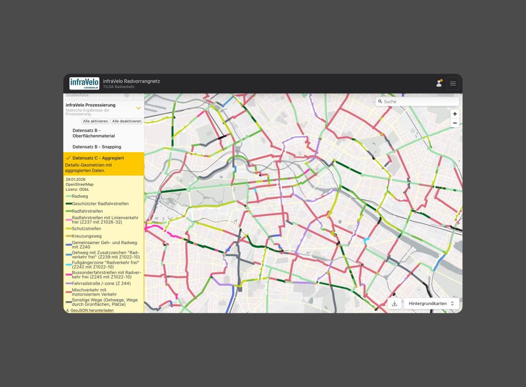This screenshot has height=387, width=526.
Task: Click Alle aktivieren button
Action: [96, 121]
